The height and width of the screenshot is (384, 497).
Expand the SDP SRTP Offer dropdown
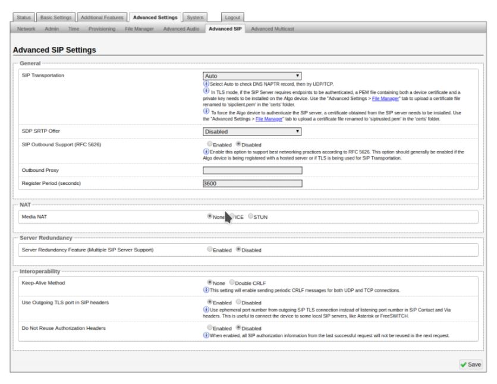click(253, 131)
